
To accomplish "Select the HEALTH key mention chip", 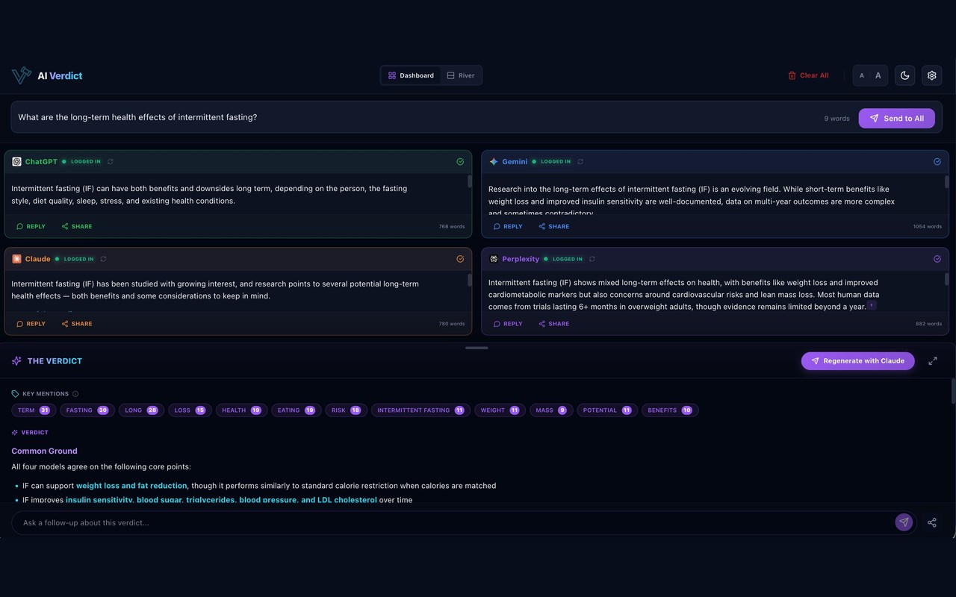I will [241, 410].
